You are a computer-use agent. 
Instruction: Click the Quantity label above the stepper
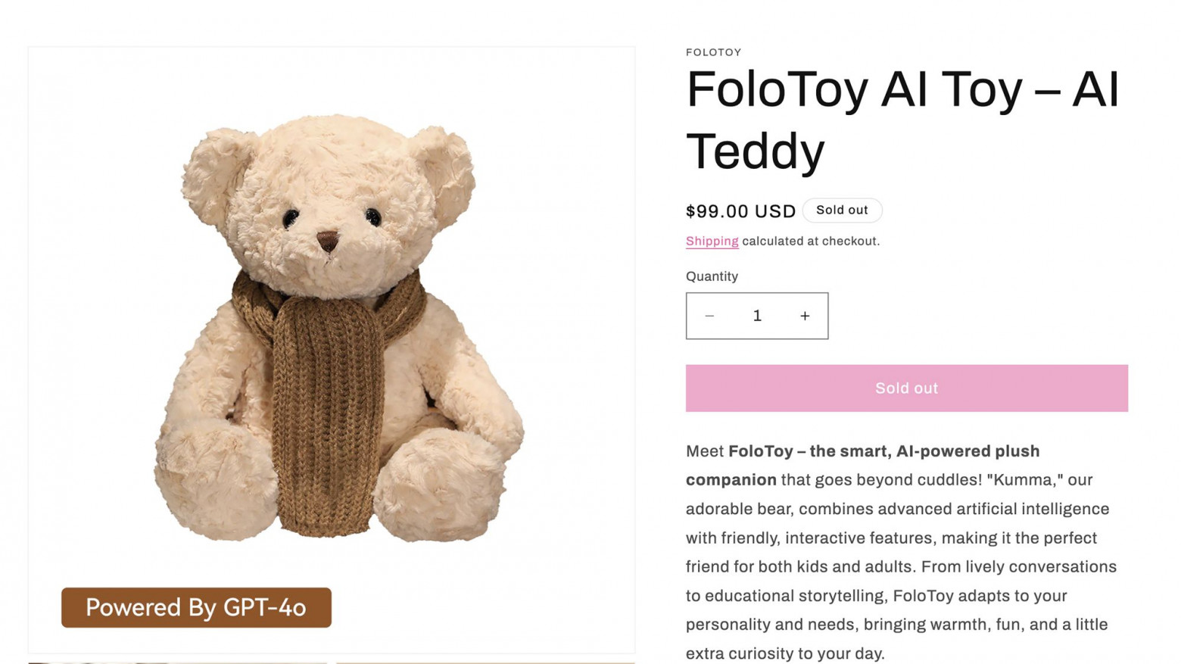tap(712, 276)
